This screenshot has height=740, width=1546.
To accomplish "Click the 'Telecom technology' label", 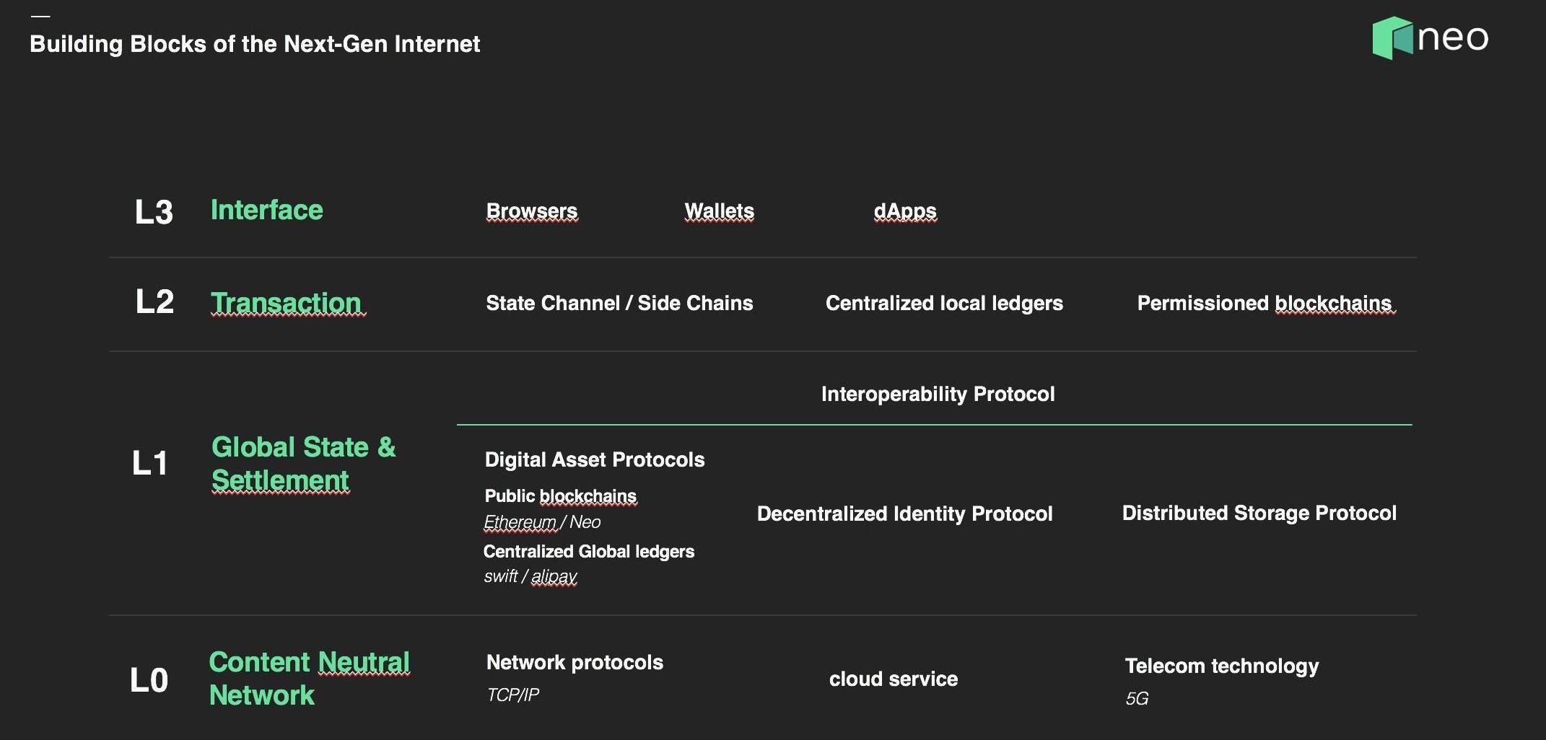I will tap(1221, 666).
